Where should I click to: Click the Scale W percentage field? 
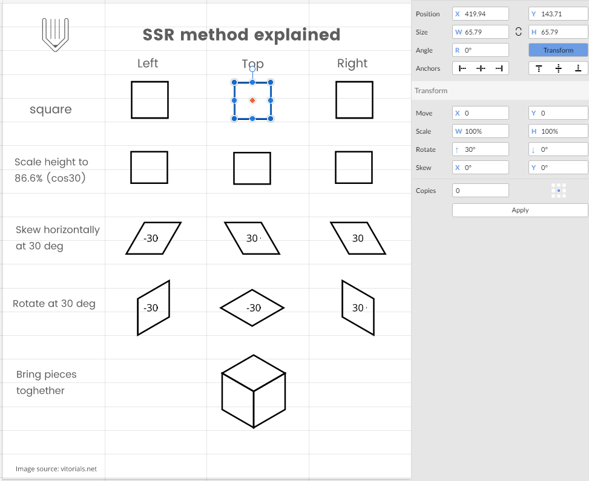click(x=481, y=131)
